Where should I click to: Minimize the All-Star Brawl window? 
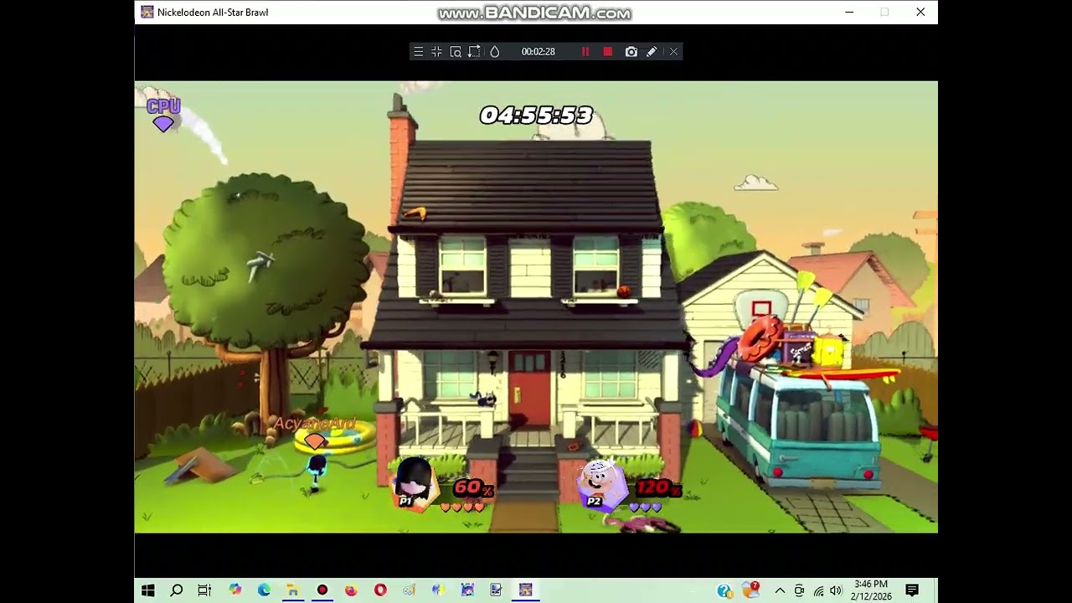pos(849,12)
